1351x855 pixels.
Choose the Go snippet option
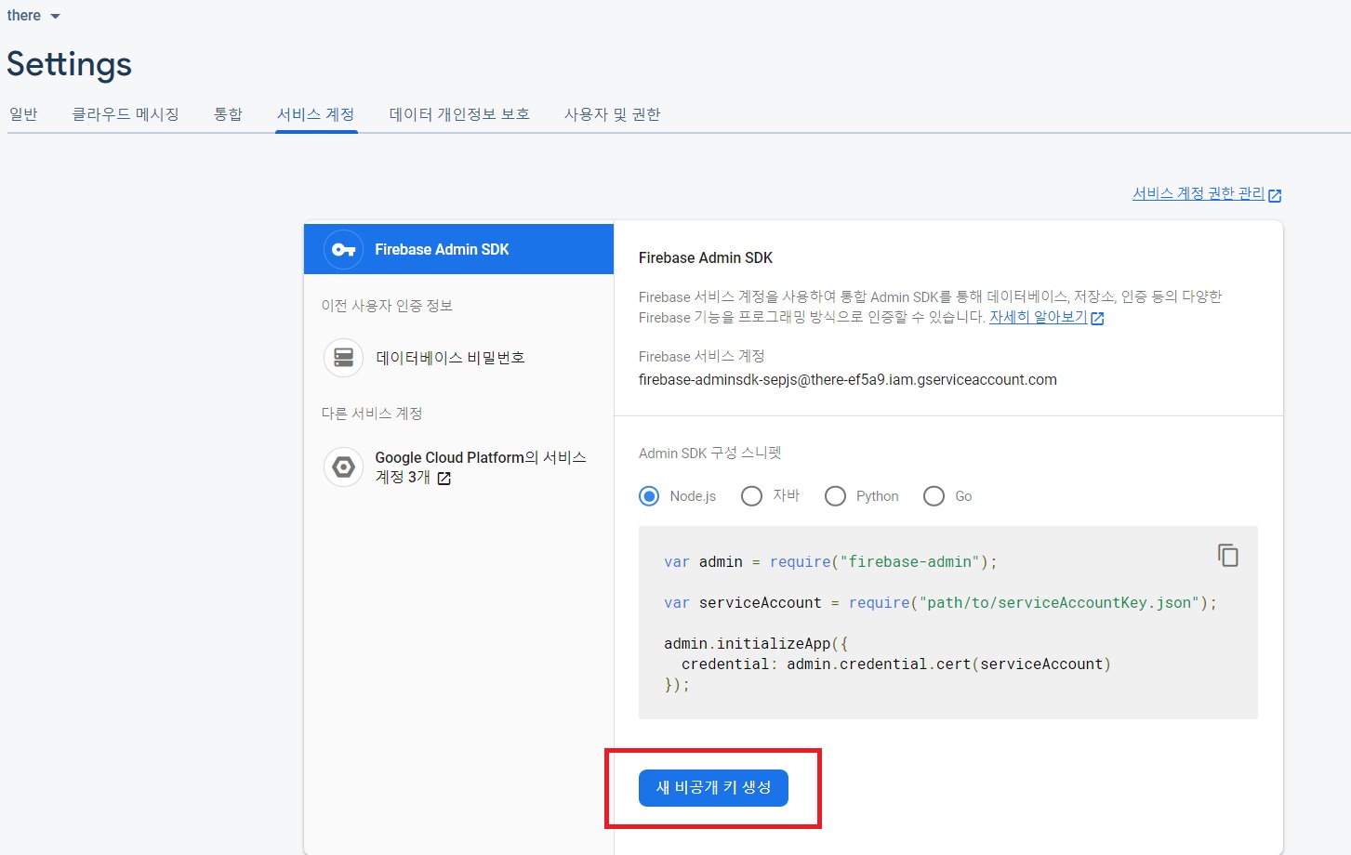934,496
